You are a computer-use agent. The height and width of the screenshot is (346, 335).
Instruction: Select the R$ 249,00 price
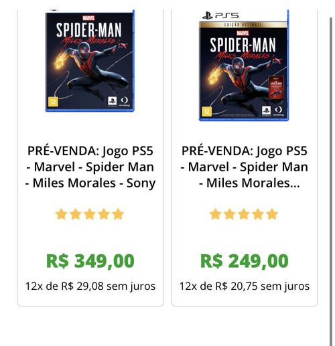coord(245,261)
